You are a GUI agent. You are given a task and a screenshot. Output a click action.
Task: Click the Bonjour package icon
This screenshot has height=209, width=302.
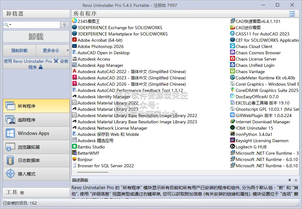[x=74, y=159]
